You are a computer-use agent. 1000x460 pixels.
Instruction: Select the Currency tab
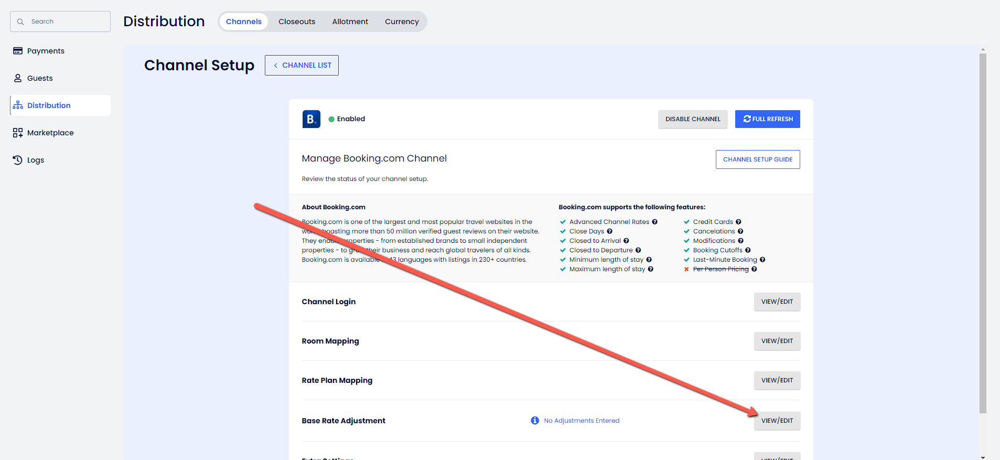coord(402,22)
